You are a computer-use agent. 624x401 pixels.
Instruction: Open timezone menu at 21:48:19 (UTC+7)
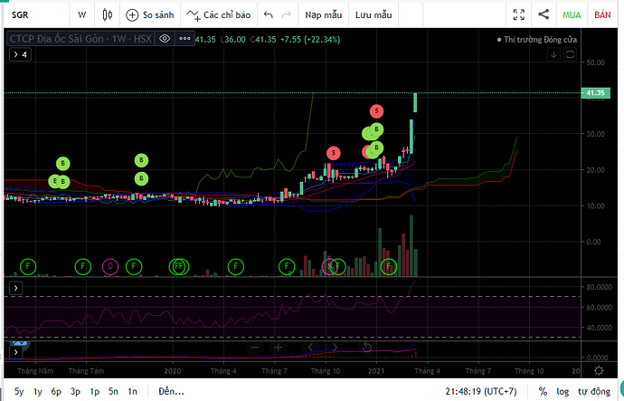[x=481, y=392]
